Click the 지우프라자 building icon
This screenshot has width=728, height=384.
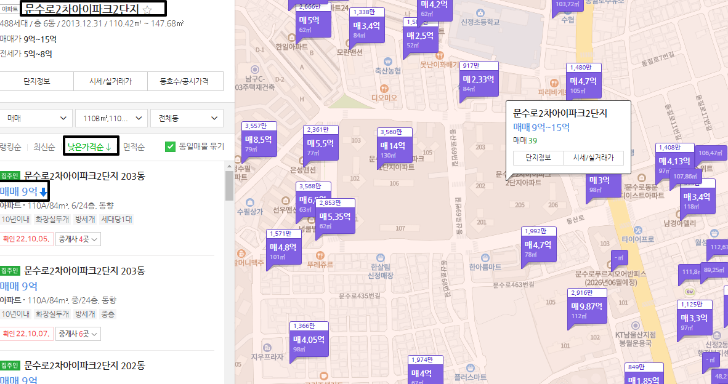tap(267, 348)
